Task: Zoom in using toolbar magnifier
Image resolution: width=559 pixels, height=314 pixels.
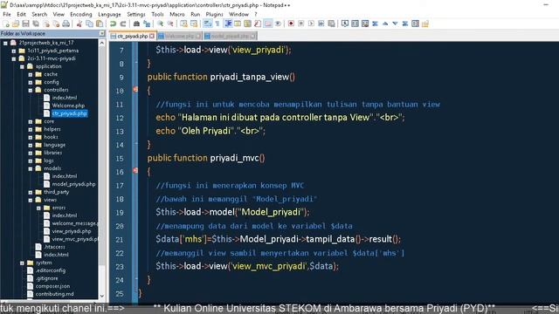Action: click(161, 24)
